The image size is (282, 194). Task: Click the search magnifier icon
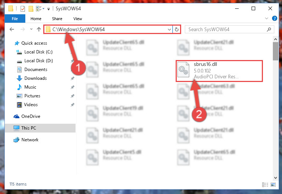pos(269,29)
